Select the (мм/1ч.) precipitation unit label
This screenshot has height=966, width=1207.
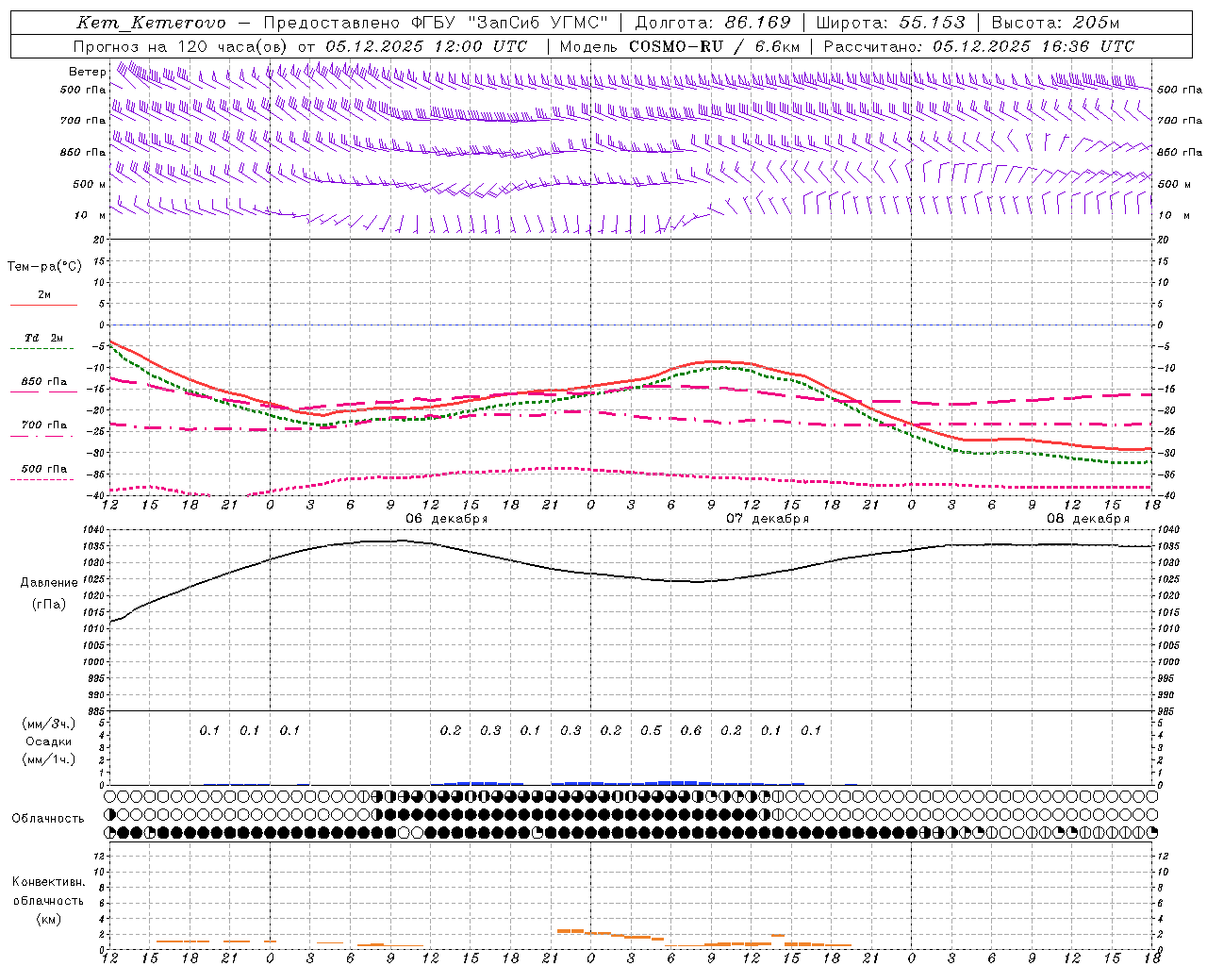click(49, 759)
